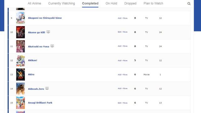Click the TV icon beside Akame ga Kill!
The image size is (201, 113).
[48, 32]
